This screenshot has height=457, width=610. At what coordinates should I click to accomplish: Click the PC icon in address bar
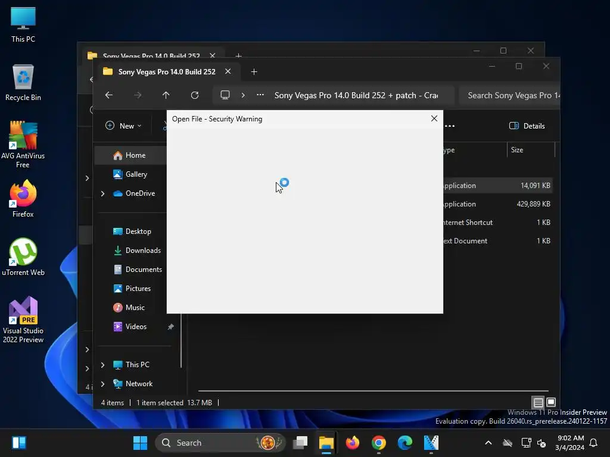pyautogui.click(x=225, y=95)
